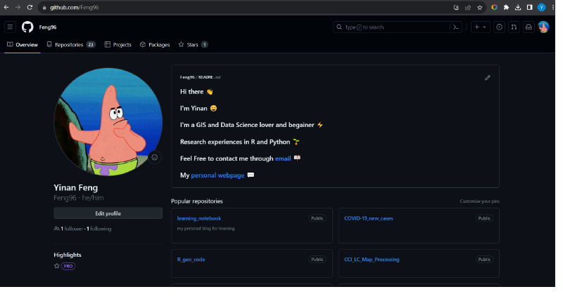Image resolution: width=563 pixels, height=301 pixels.
Task: Open the command palette icon
Action: click(x=456, y=27)
